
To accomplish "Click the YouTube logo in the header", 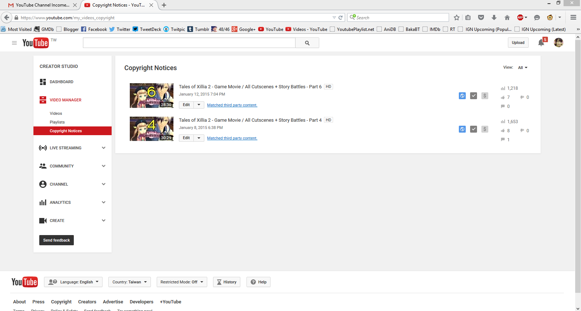I will click(x=35, y=43).
